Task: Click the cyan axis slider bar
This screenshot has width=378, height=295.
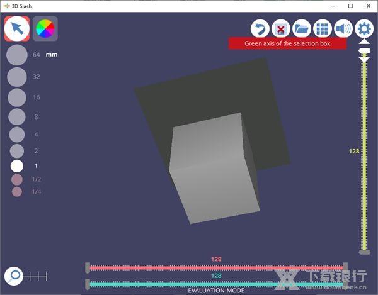Action: (216, 285)
